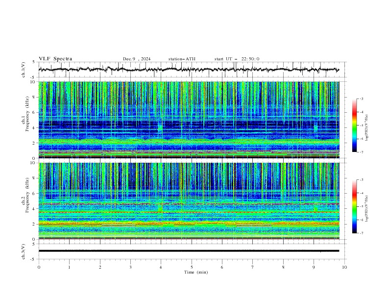Click time axis tick label "10"

tap(344, 267)
